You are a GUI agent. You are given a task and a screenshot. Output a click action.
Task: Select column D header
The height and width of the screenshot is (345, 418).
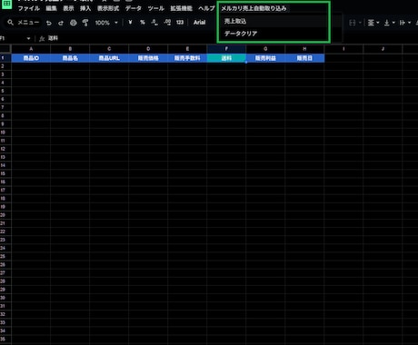pos(148,49)
